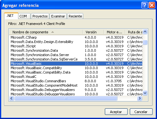
Task: Click the Motor e... column header
Action: click(115, 32)
